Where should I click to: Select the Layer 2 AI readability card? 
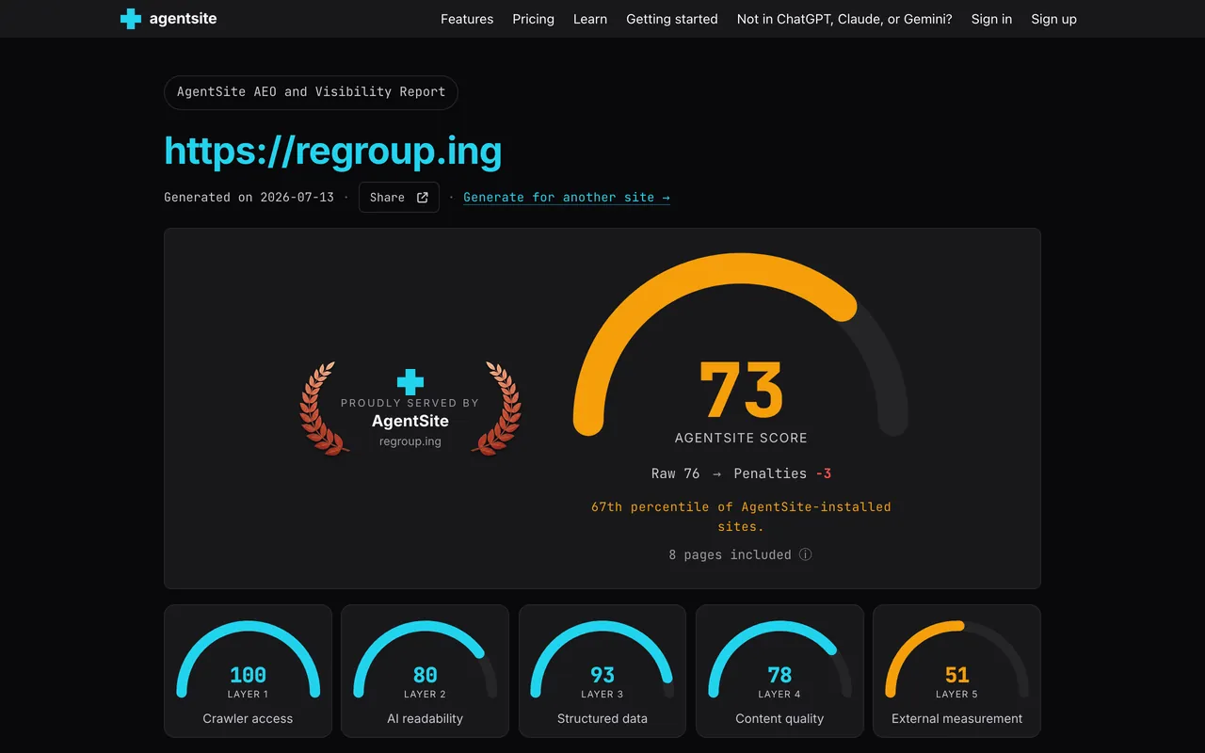[x=425, y=671]
